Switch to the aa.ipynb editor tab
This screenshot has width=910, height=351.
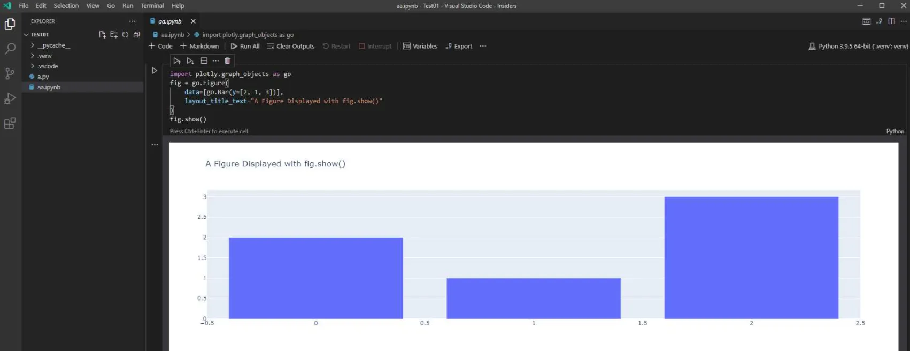tap(169, 21)
